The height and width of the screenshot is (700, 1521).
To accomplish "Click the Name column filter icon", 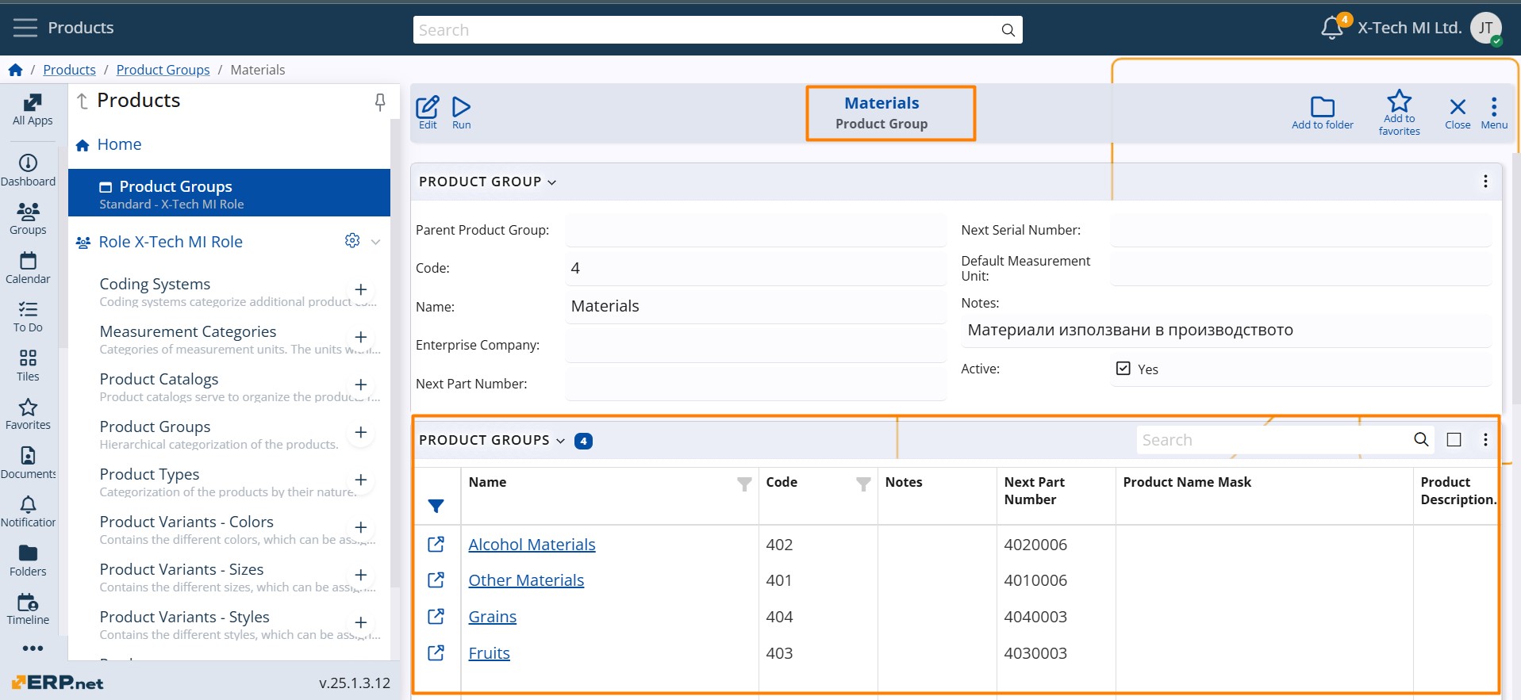I will pyautogui.click(x=744, y=484).
